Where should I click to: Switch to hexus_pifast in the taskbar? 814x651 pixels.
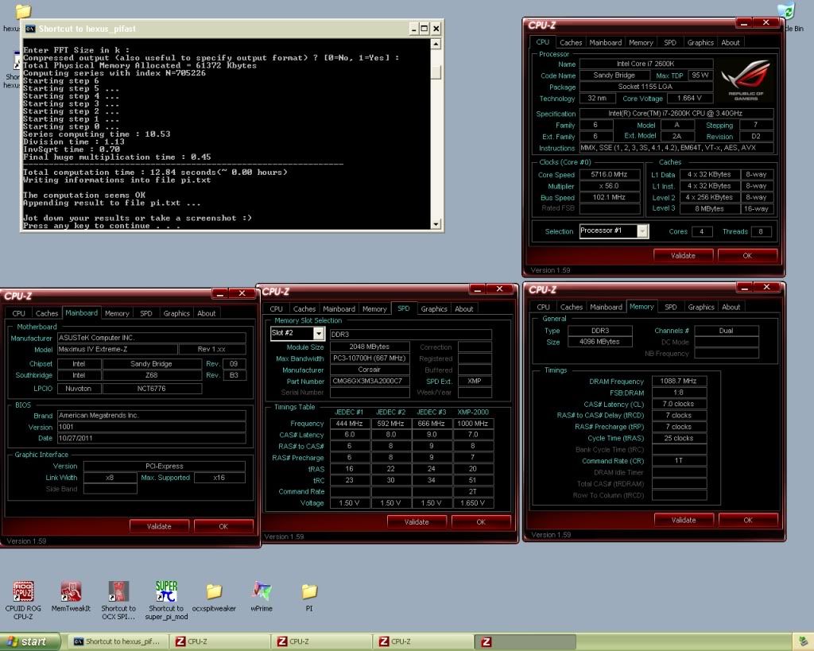(x=116, y=641)
